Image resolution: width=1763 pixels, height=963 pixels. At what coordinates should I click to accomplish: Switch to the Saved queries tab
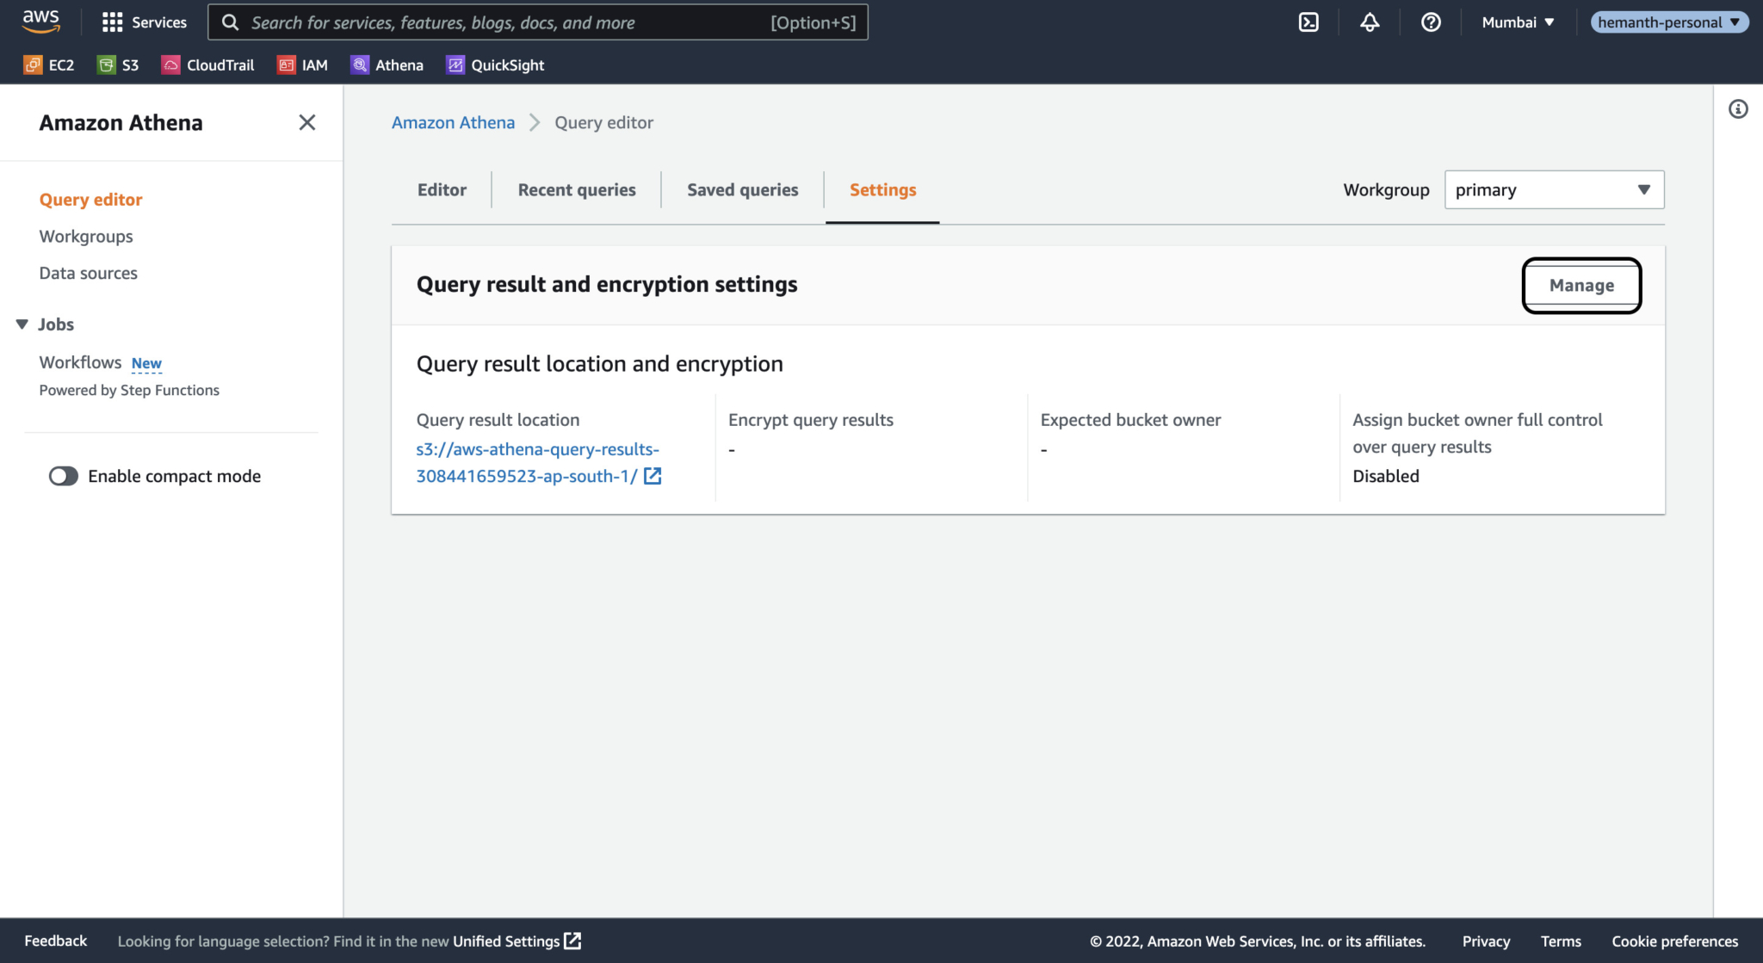point(741,189)
